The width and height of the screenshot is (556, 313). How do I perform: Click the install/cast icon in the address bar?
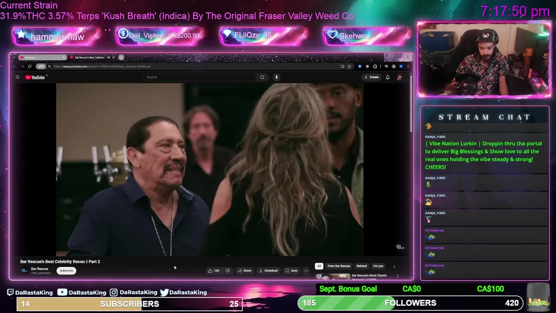tap(342, 67)
